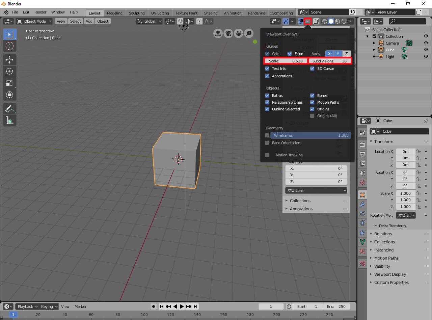The height and width of the screenshot is (320, 432).
Task: Uncheck the Floor overlay checkbox
Action: (x=290, y=54)
